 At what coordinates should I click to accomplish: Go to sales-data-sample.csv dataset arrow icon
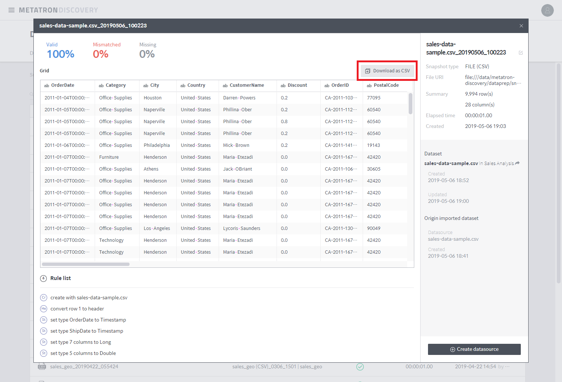tap(517, 163)
